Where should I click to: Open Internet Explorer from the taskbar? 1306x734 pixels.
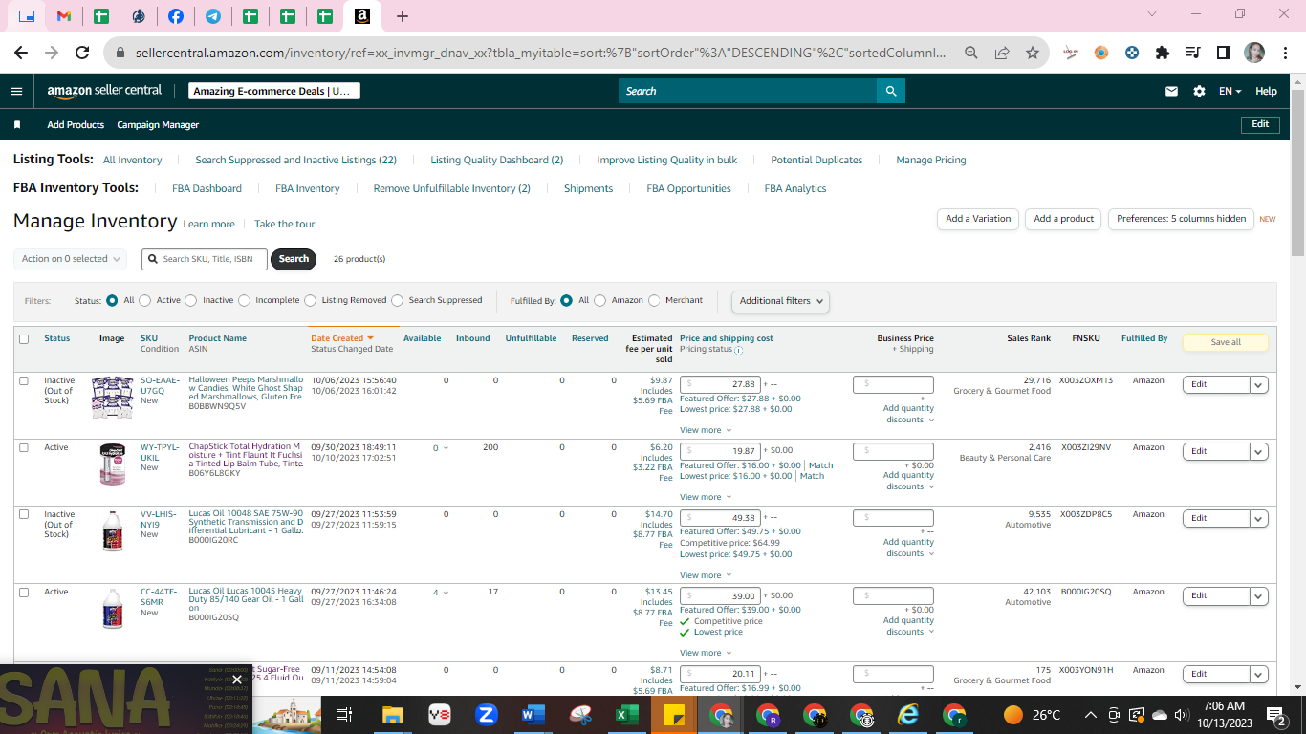(x=907, y=715)
